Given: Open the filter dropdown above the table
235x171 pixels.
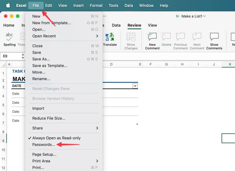Looking at the screenshot, I should (135, 86).
